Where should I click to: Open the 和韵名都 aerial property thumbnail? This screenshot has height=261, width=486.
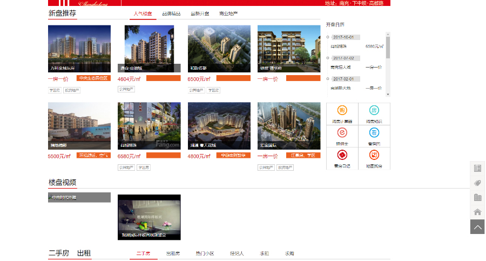tap(219, 49)
